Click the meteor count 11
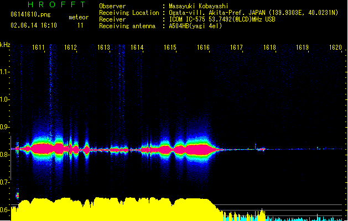348x221 pixels. pyautogui.click(x=80, y=25)
